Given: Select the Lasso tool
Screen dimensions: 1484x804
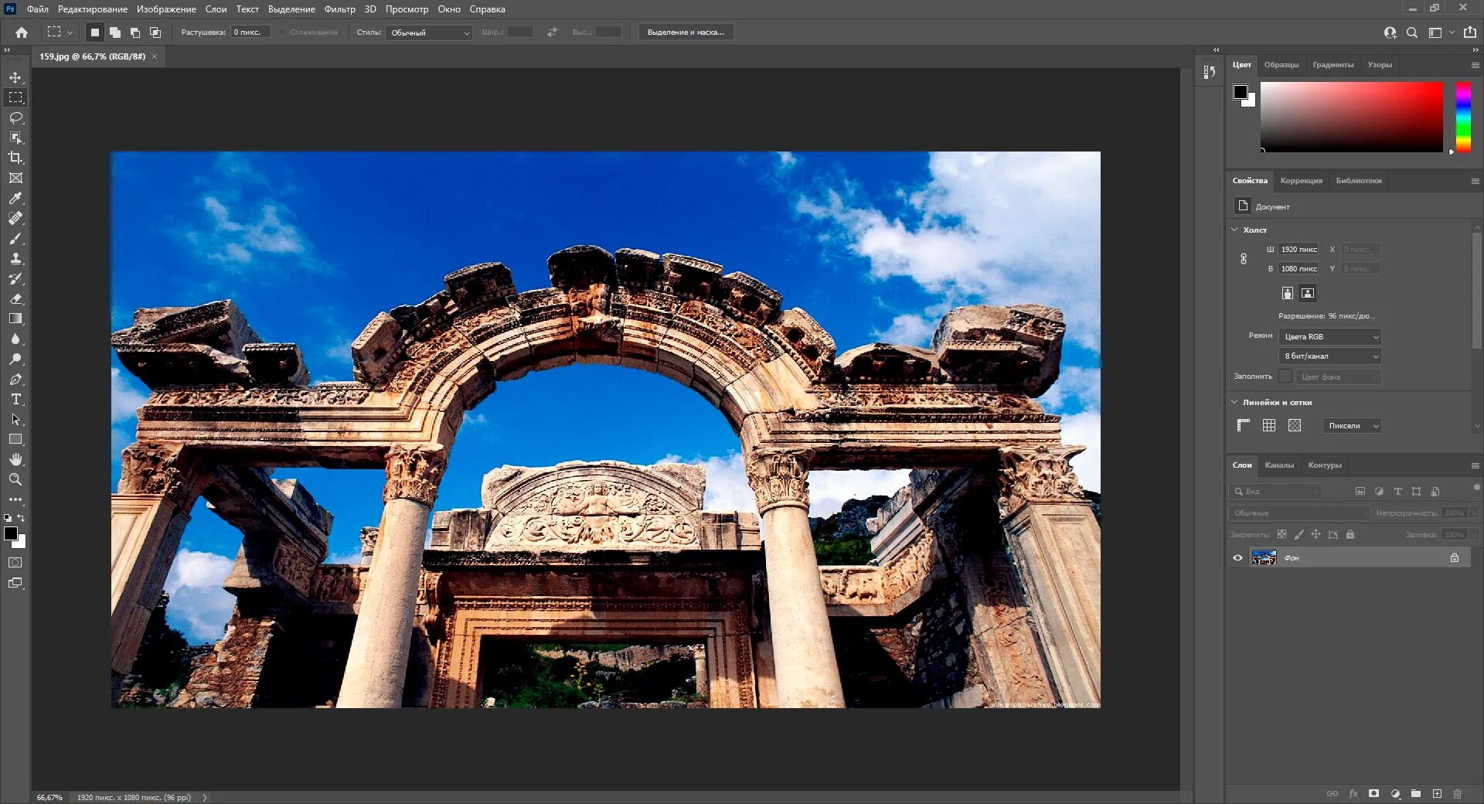Looking at the screenshot, I should point(15,118).
